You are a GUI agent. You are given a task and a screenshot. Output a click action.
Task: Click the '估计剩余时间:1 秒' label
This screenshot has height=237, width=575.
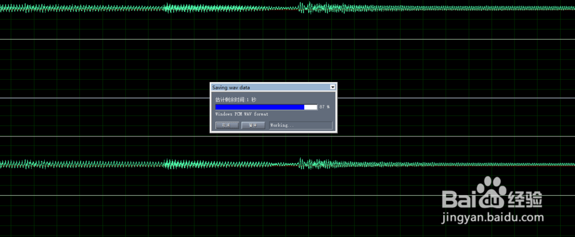pos(236,99)
